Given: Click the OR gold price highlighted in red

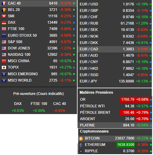Looking at the screenshot, I should 128,99.
